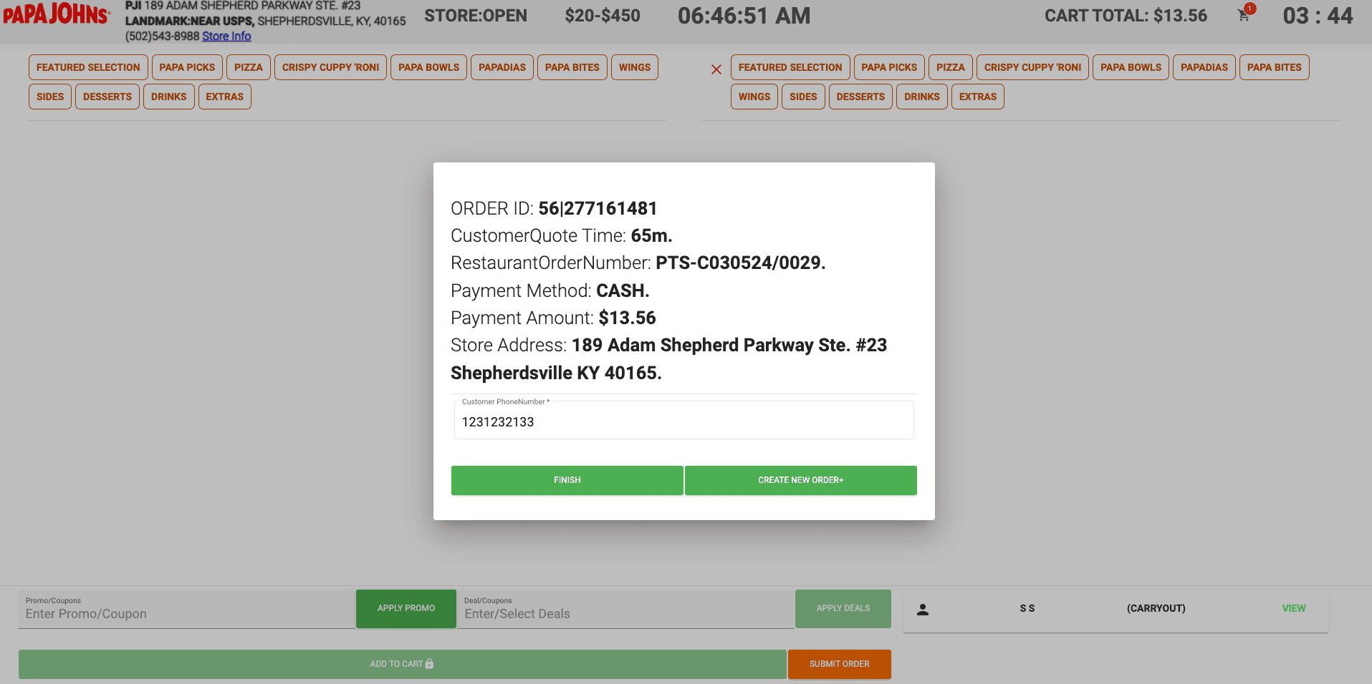
Task: Click the Apply Promo button
Action: [x=406, y=608]
